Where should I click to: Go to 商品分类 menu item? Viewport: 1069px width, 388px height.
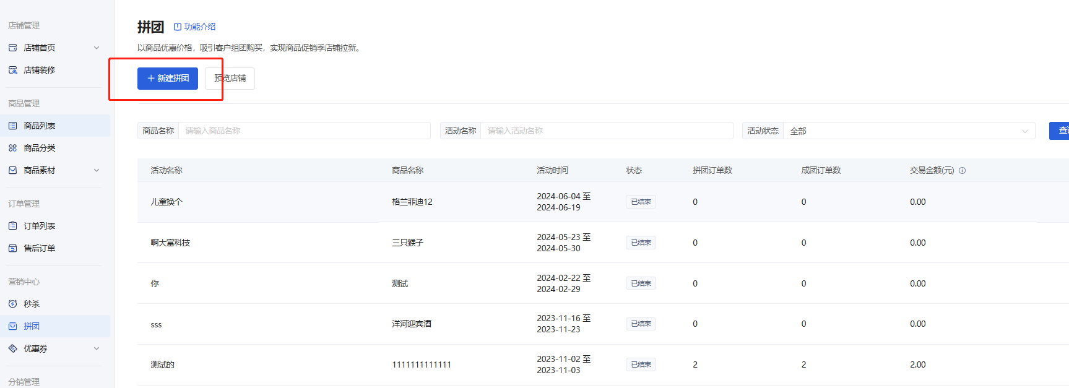coord(55,148)
